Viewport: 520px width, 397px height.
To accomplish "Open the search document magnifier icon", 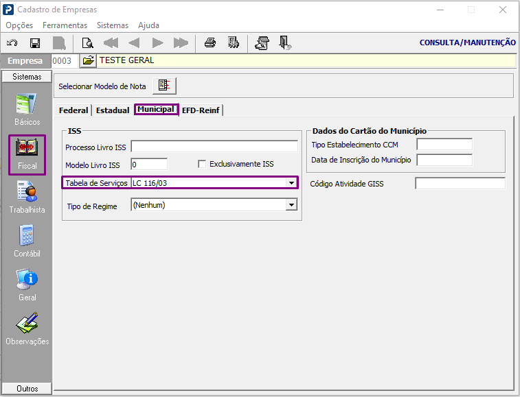I will 87,43.
